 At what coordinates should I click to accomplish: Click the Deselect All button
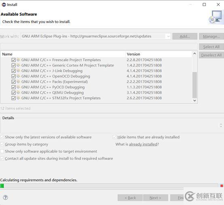click(x=211, y=55)
